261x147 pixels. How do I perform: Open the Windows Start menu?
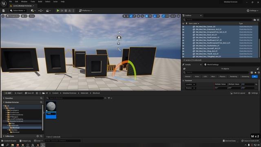(x=2, y=145)
